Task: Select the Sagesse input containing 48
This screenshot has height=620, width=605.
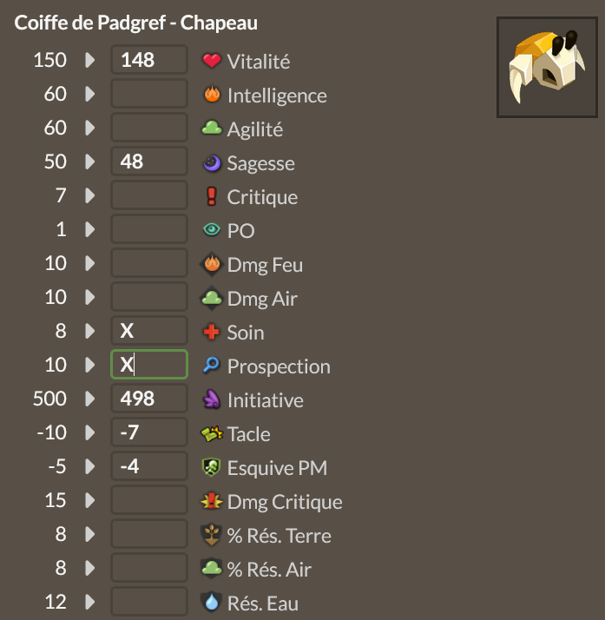Action: click(x=149, y=162)
